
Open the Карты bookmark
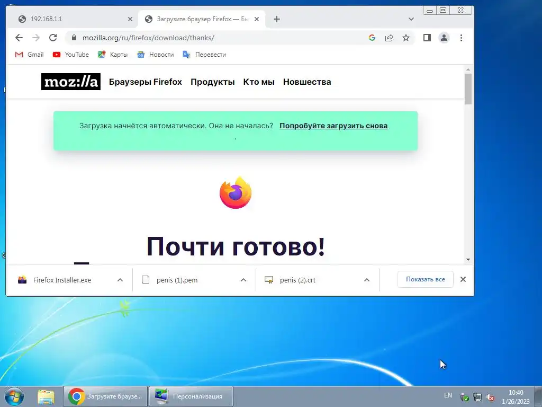(x=113, y=55)
